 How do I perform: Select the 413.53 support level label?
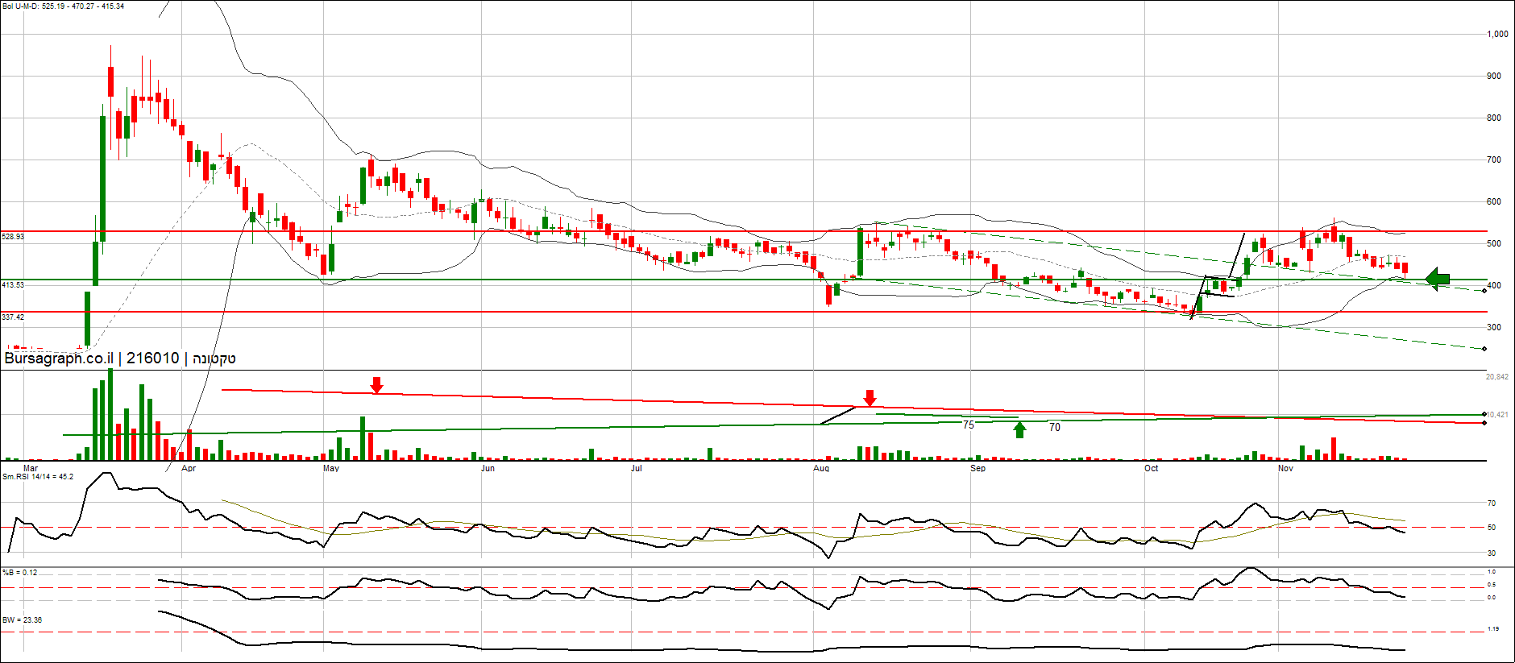(x=14, y=285)
